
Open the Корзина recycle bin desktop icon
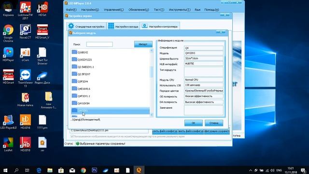[x=8, y=9]
